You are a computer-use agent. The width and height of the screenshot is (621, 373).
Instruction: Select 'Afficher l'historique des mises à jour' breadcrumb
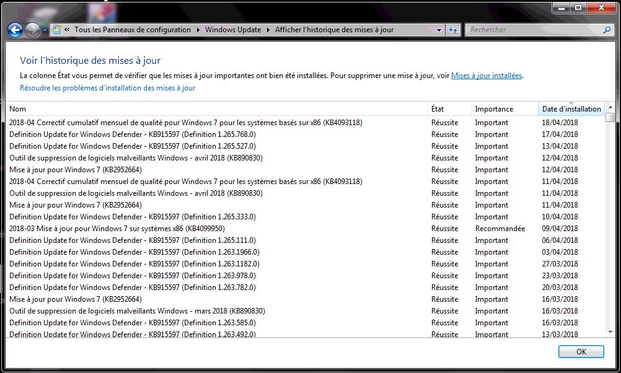point(334,30)
